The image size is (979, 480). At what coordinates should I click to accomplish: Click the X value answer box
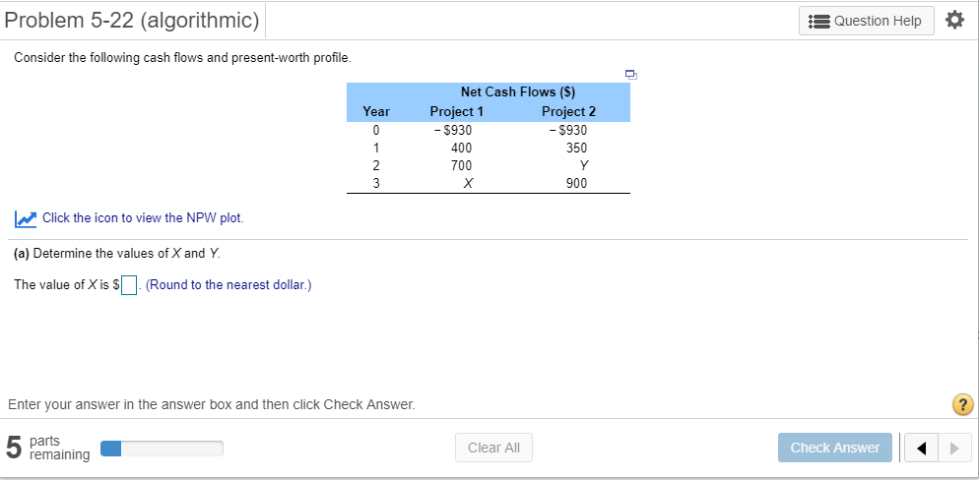pos(129,285)
